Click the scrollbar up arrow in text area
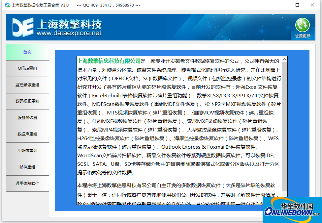 pyautogui.click(x=284, y=60)
